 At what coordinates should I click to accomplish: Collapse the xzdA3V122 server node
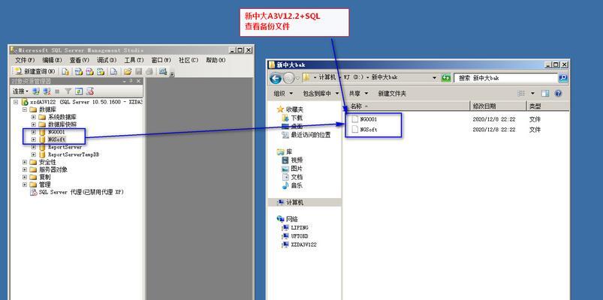coord(16,102)
